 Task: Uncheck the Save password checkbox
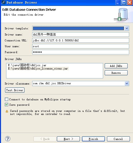coord(6,105)
